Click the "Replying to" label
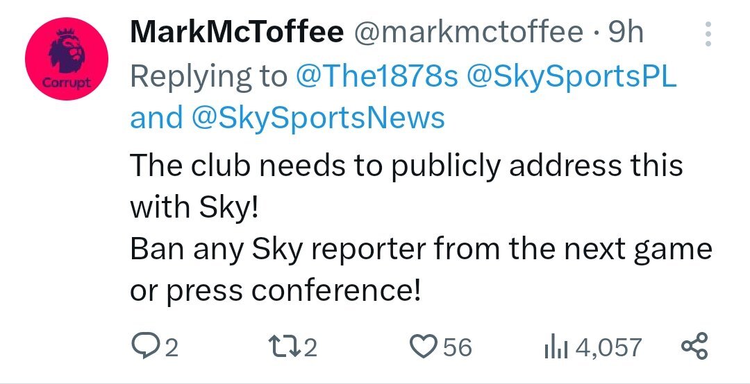This screenshot has width=750, height=384. point(209,76)
